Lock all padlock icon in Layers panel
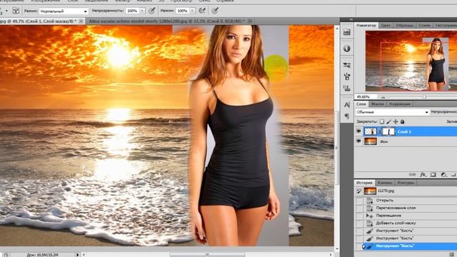This screenshot has width=457, height=257. (x=403, y=121)
